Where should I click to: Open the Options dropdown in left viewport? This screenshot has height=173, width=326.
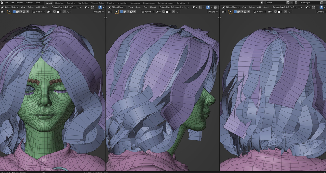point(99,12)
